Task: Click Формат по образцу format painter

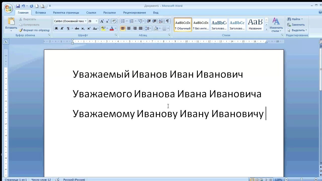Action: click(34, 30)
